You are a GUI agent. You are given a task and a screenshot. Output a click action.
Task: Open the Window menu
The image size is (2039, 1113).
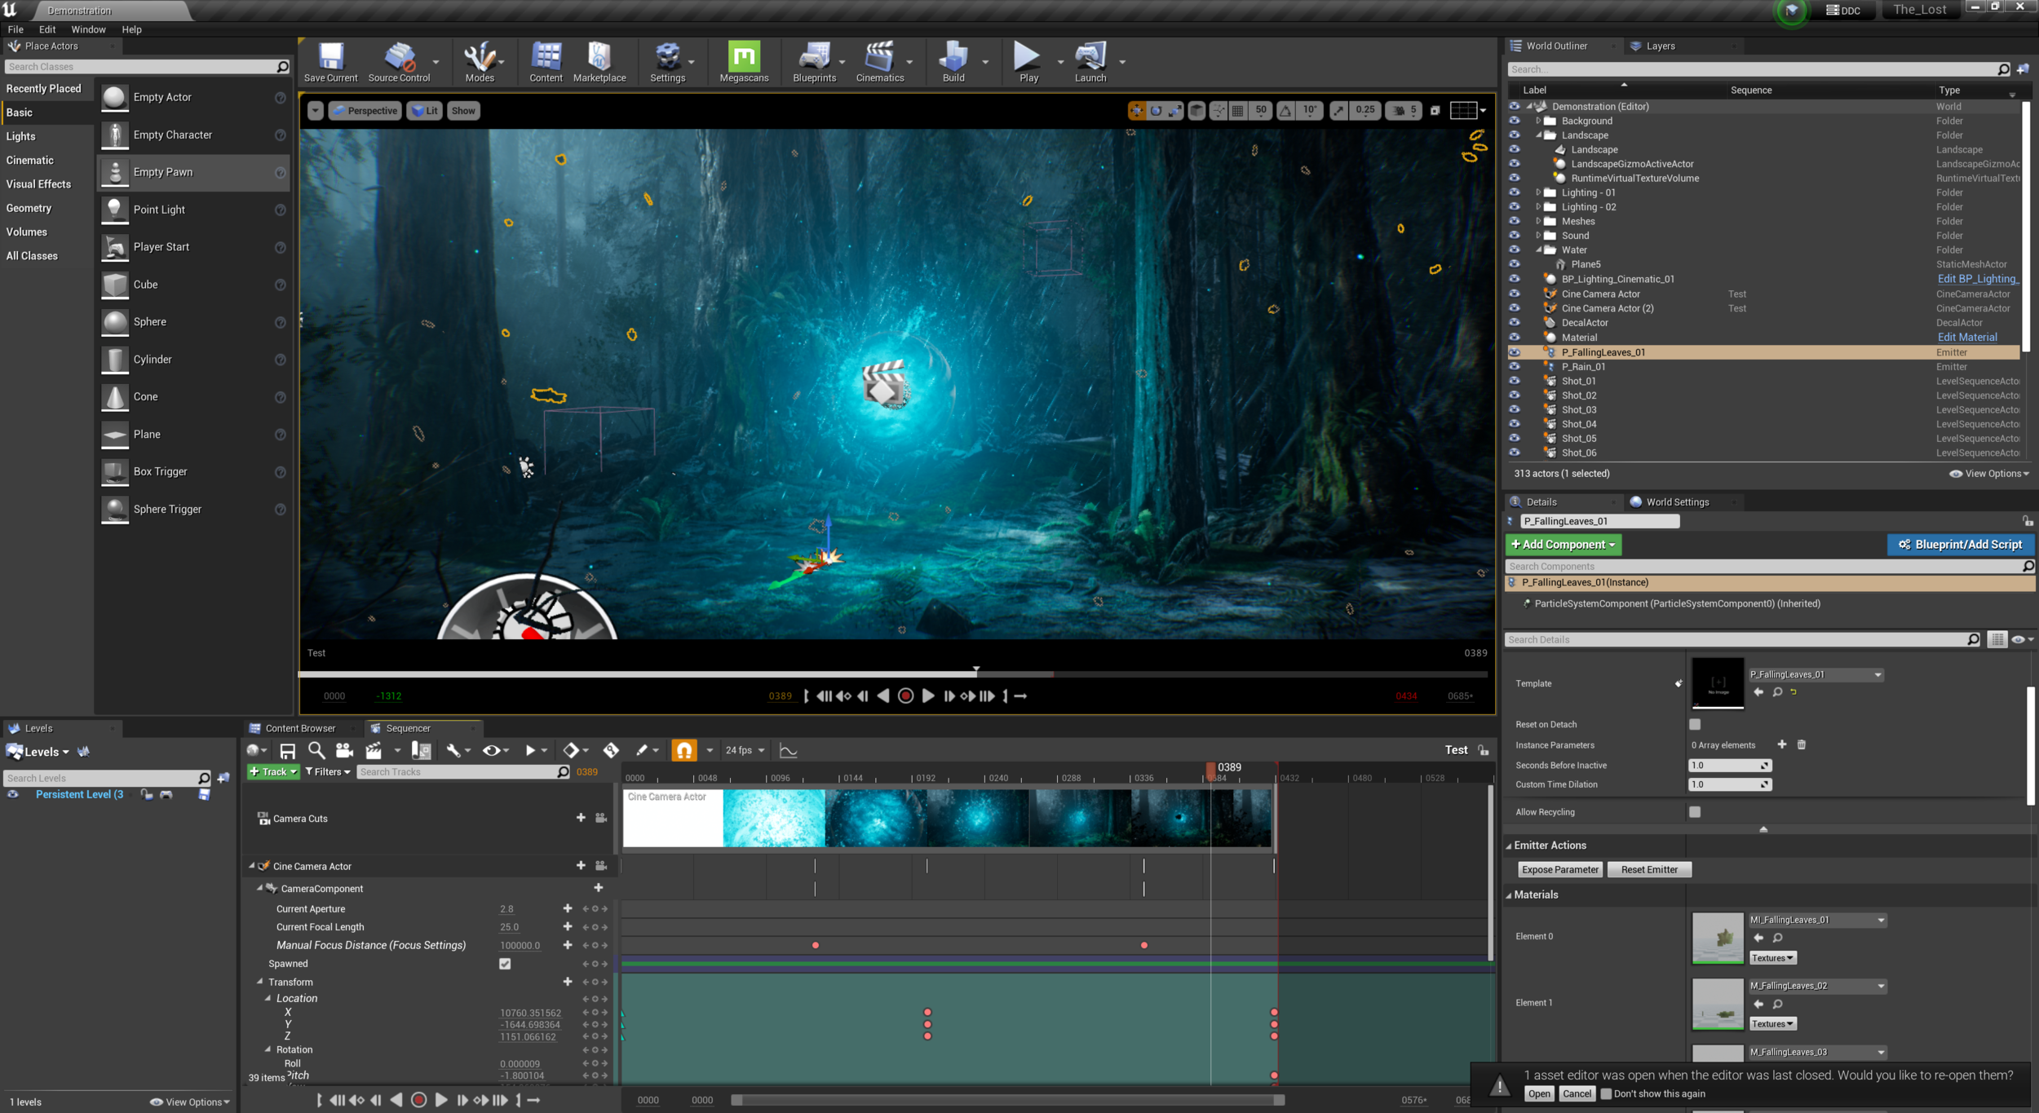click(x=88, y=29)
